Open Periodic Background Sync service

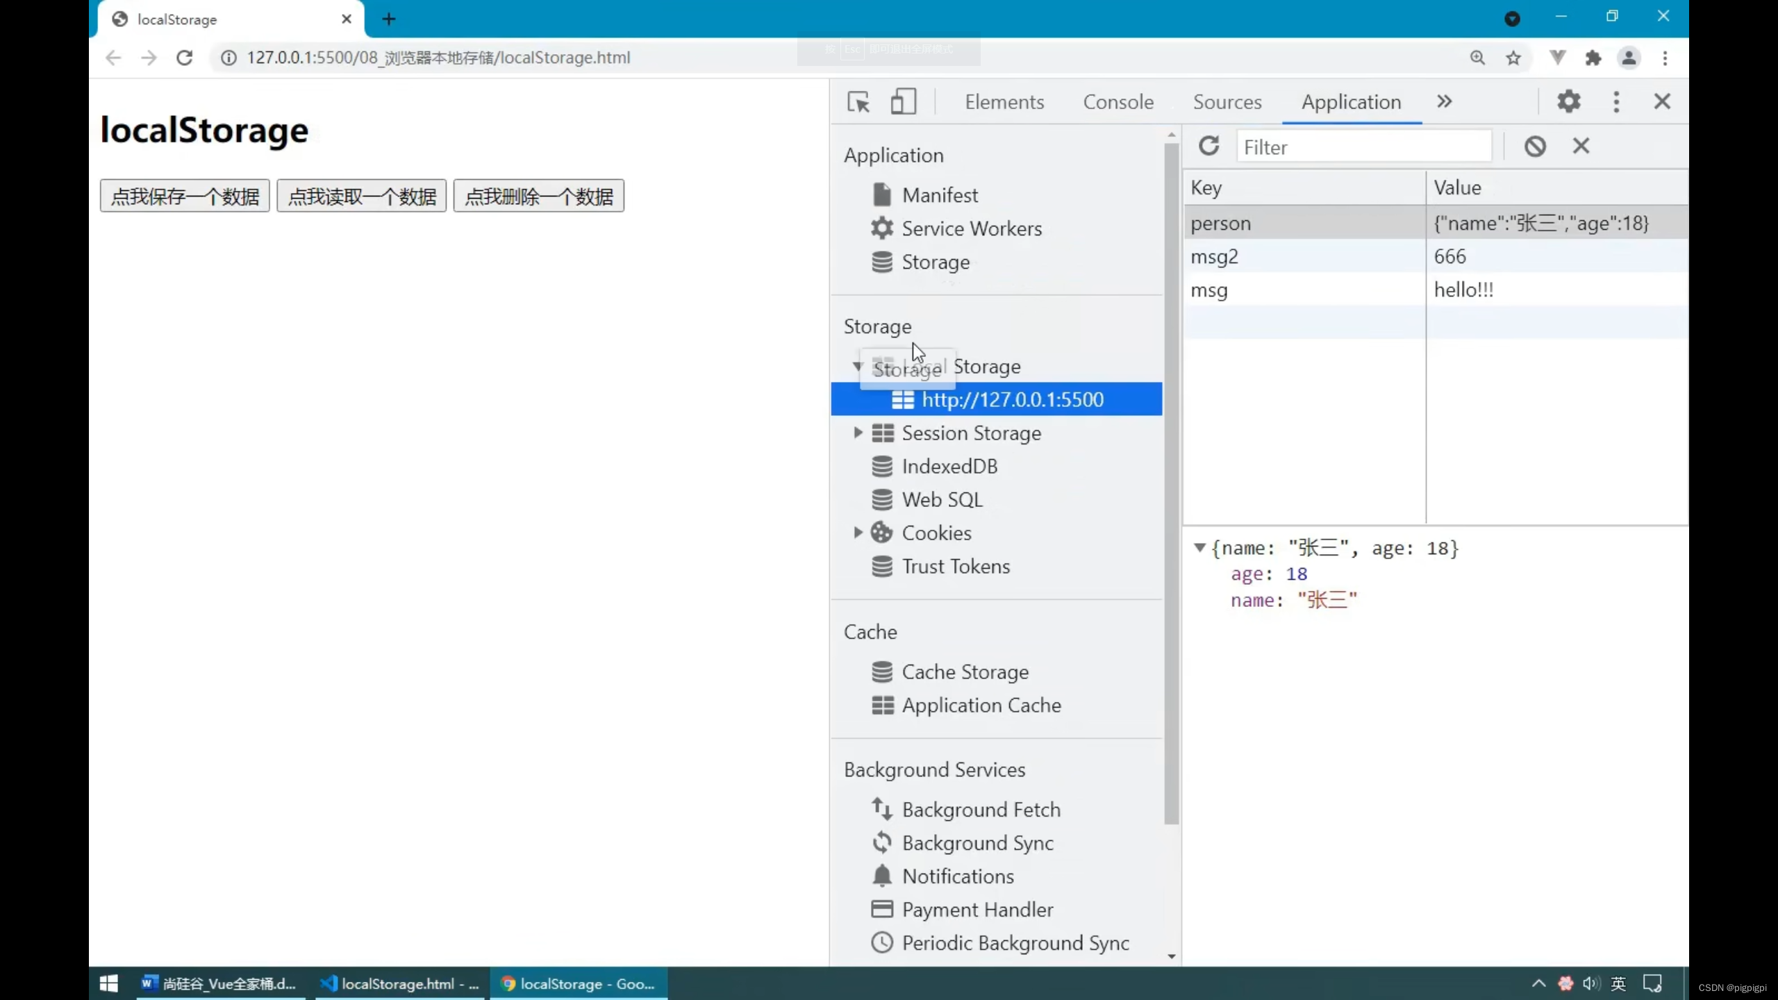1000,942
